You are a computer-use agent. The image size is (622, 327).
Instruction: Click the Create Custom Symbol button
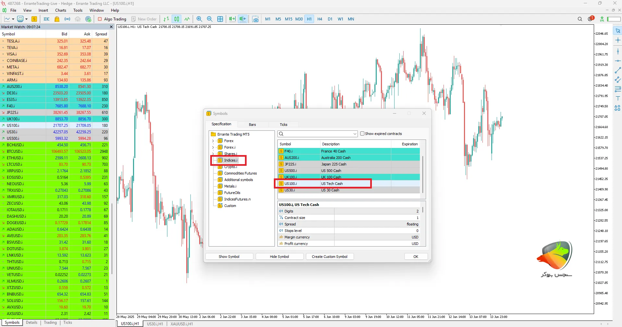coord(329,257)
